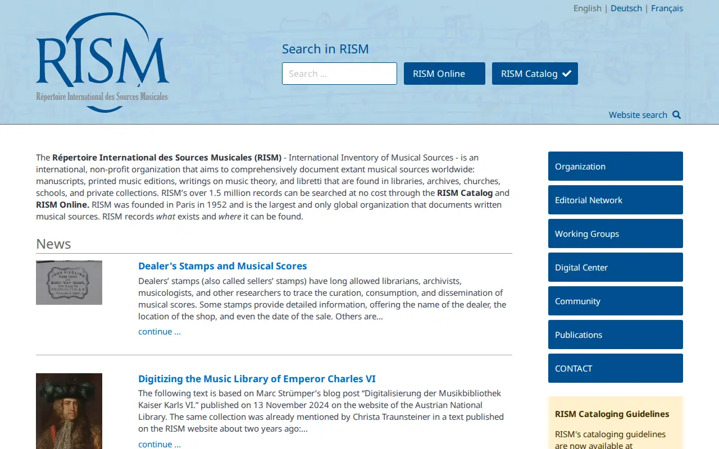
Task: Select English language option
Action: click(x=588, y=8)
